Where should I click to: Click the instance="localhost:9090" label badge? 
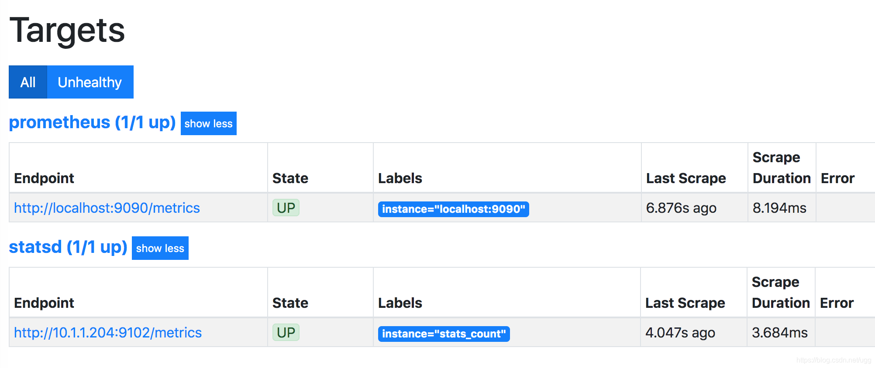[x=453, y=209]
